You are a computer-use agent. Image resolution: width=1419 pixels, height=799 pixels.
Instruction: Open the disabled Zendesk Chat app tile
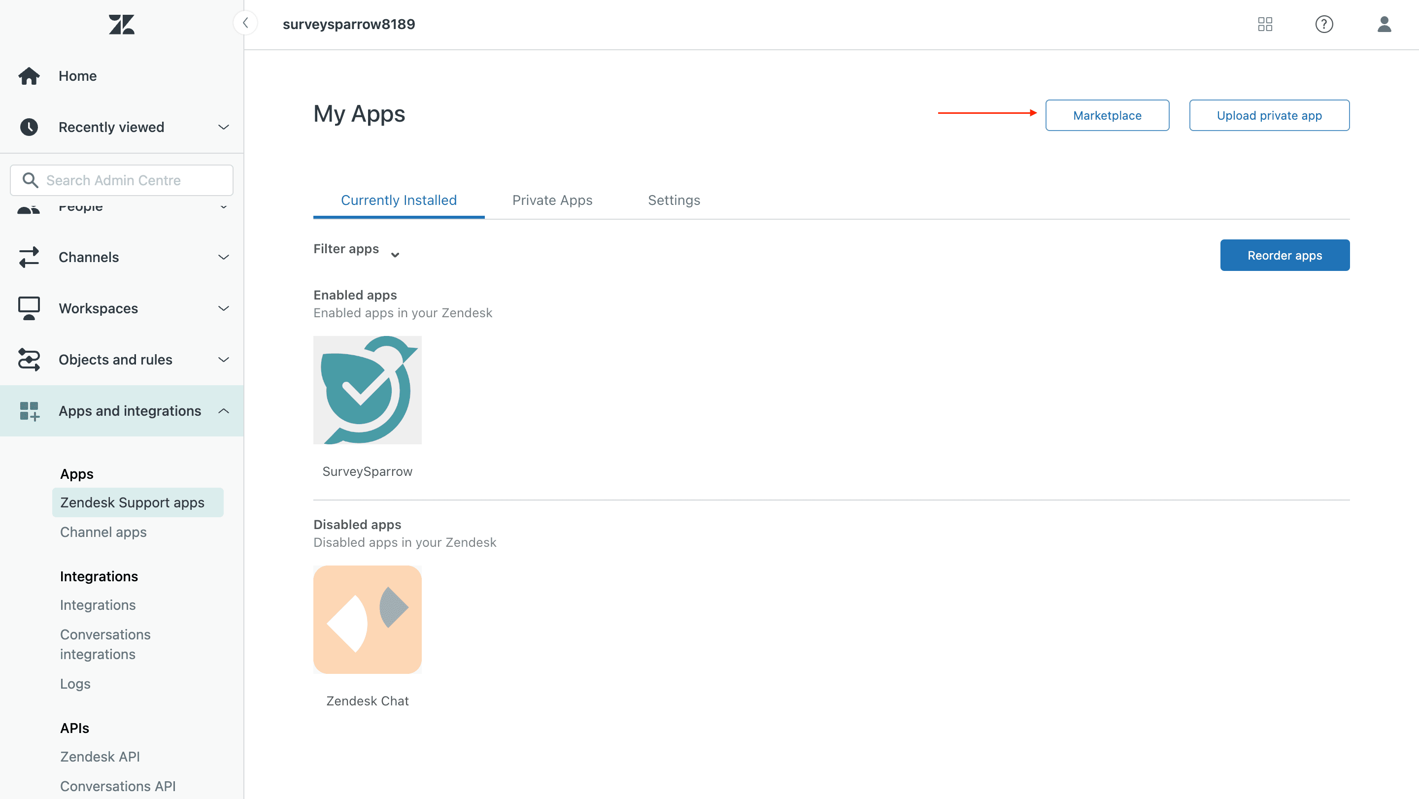(x=367, y=620)
